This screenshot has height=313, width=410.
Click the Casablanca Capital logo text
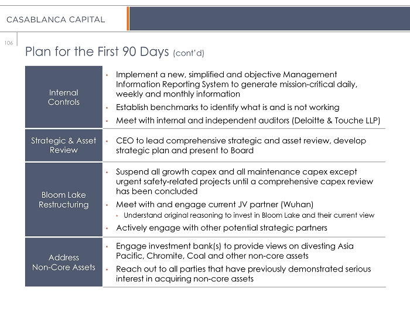pos(56,19)
